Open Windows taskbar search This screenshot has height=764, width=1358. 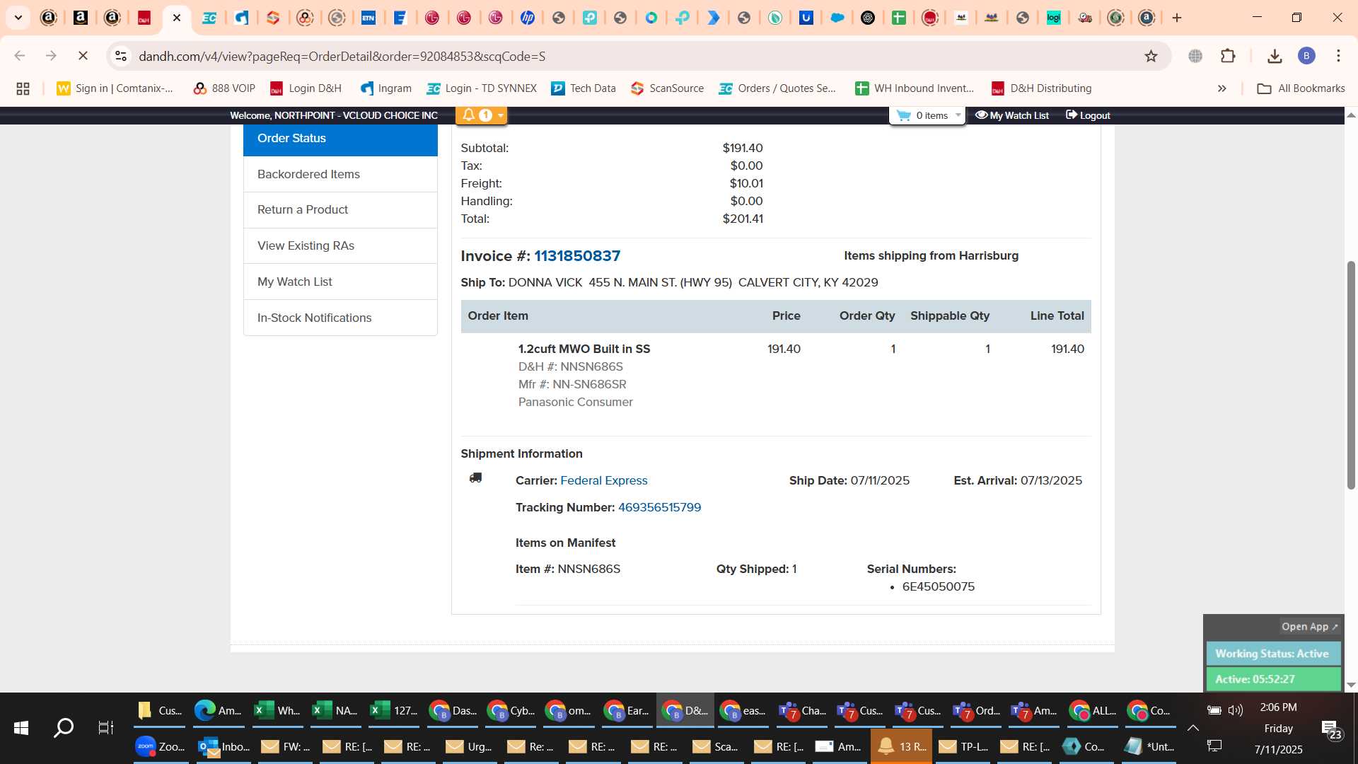(64, 728)
